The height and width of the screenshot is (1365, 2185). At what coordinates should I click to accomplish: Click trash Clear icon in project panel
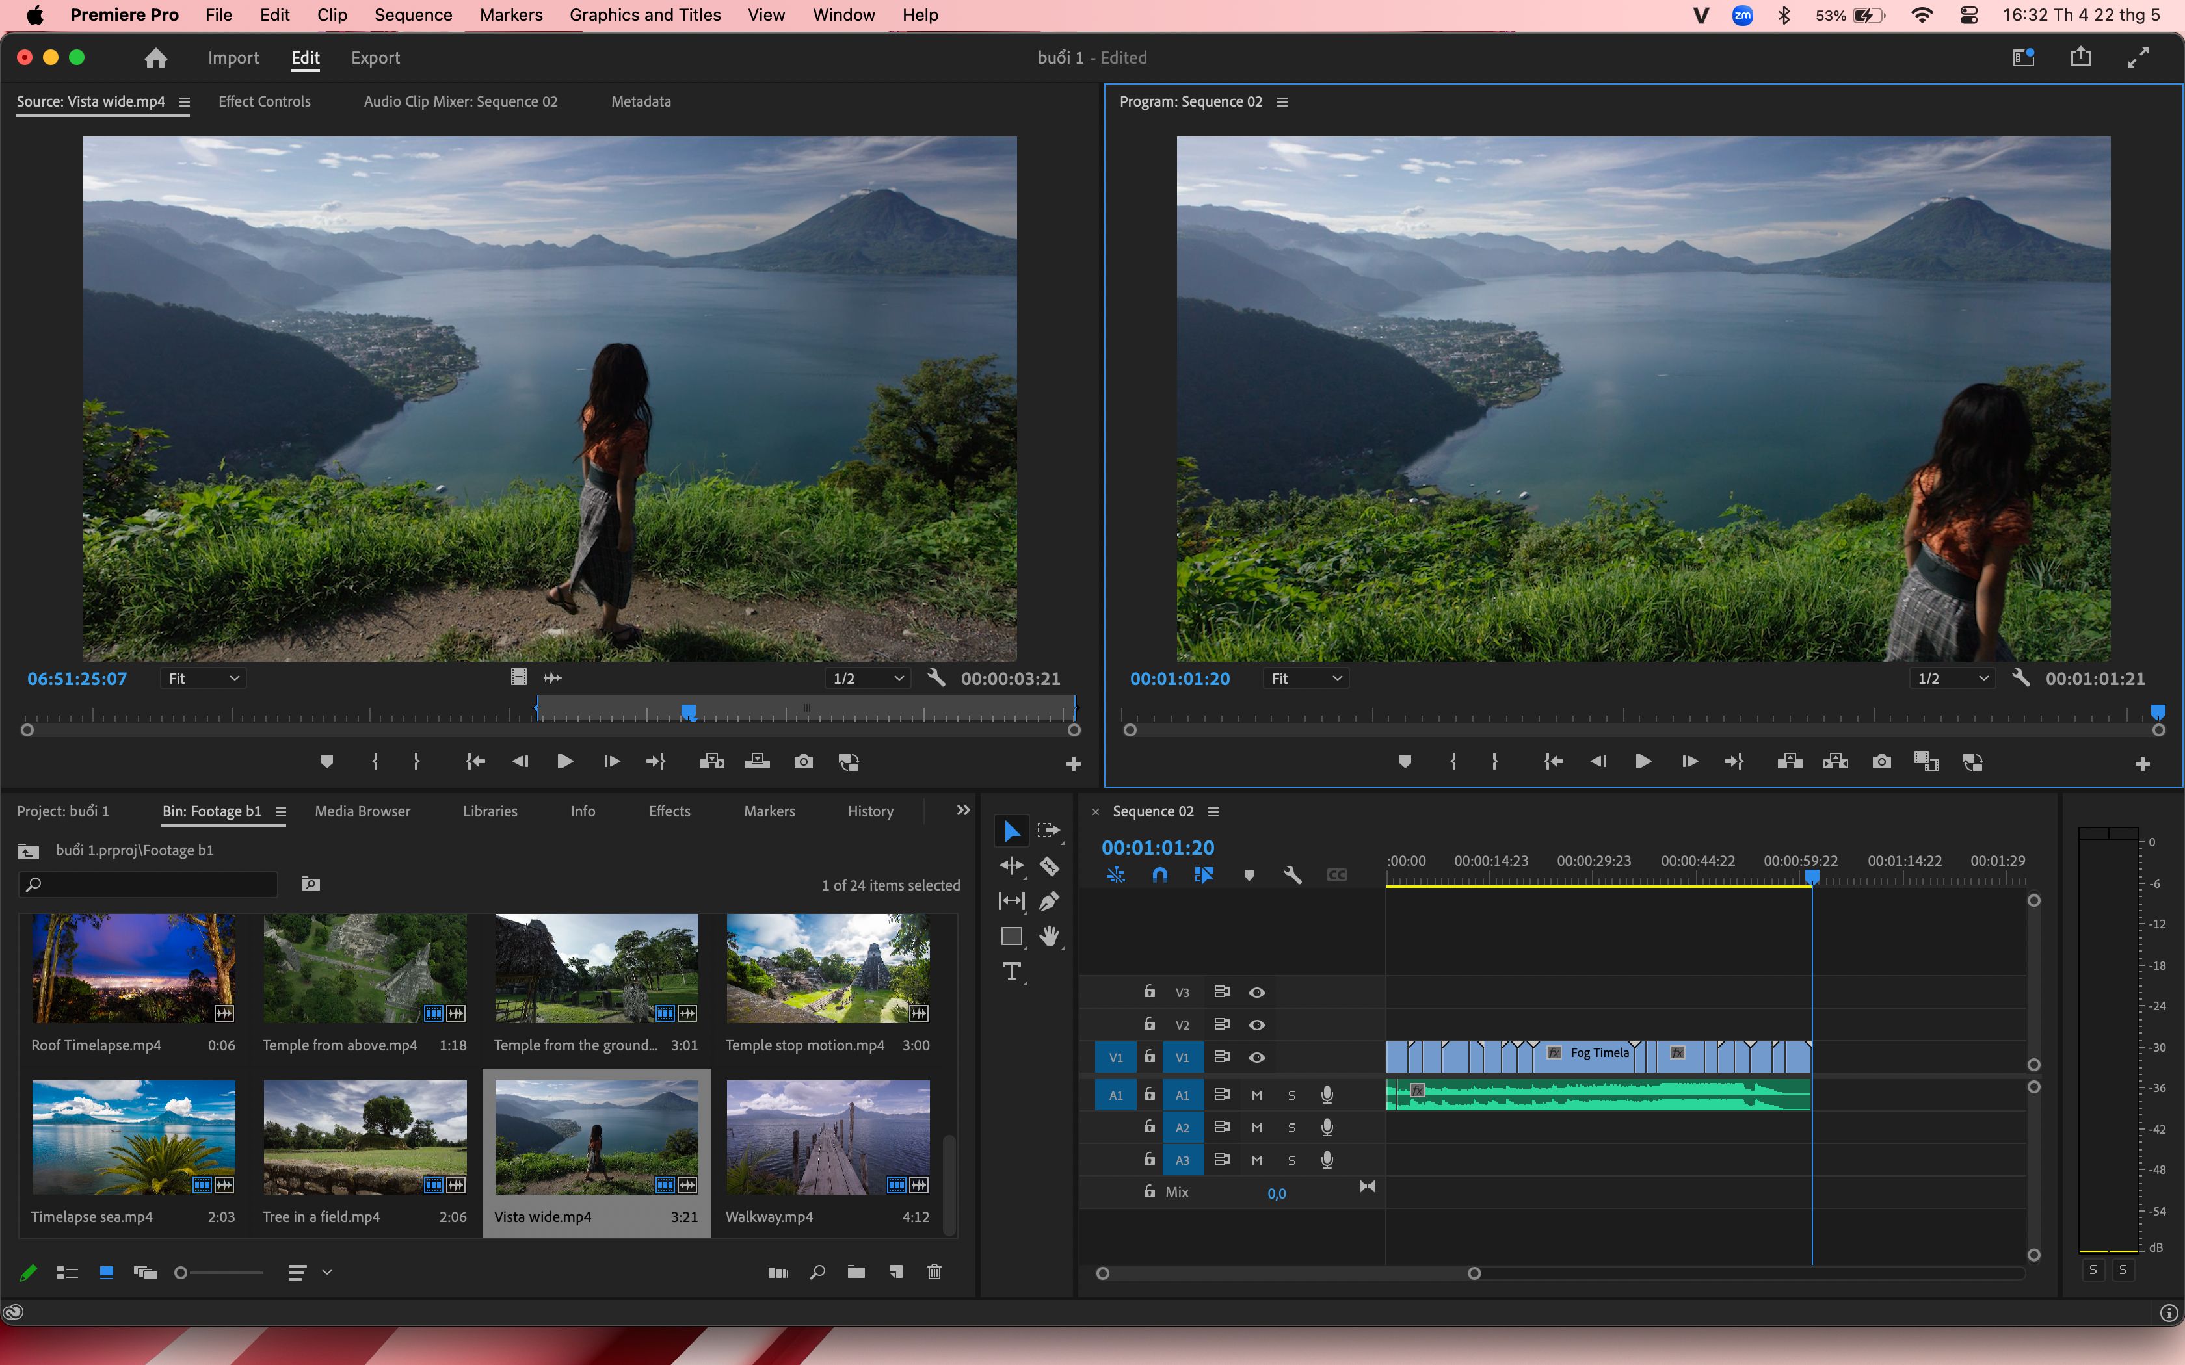[x=934, y=1272]
